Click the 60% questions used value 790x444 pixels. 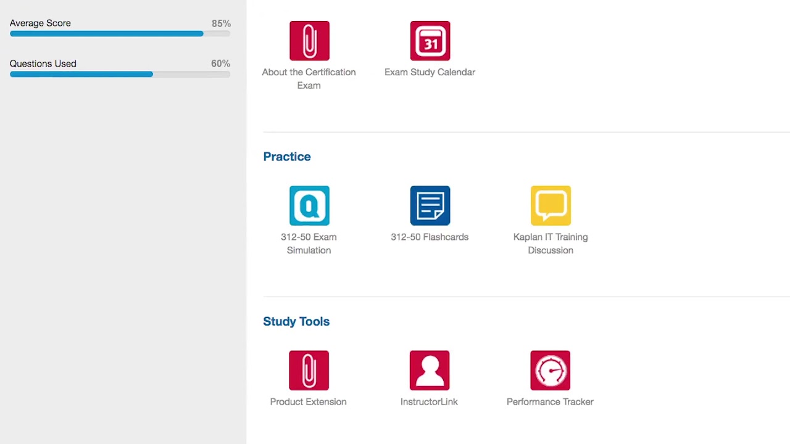(x=221, y=64)
